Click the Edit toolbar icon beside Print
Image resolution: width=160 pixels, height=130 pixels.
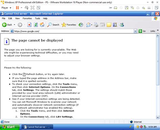[102, 25]
